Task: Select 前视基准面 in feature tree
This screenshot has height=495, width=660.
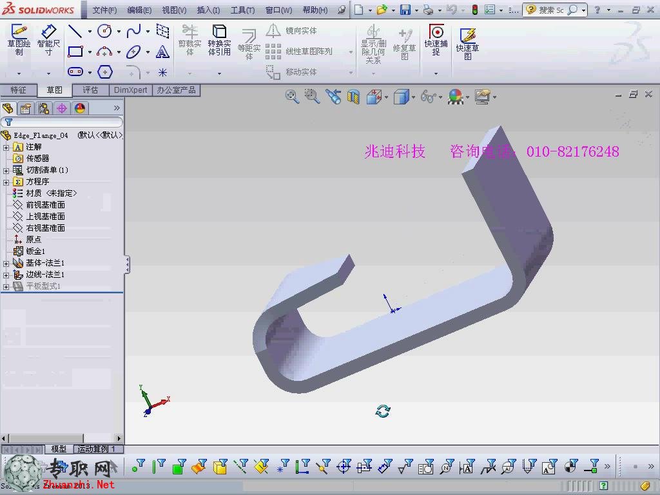Action: click(x=46, y=205)
